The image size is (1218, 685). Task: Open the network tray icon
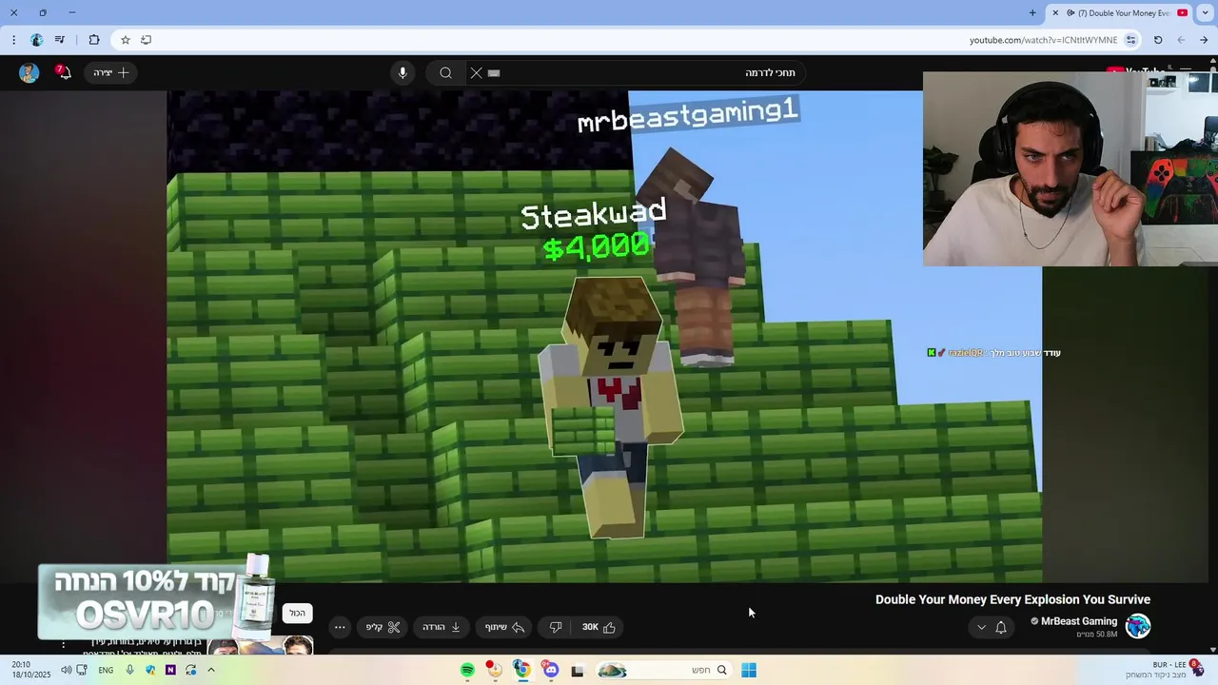82,670
